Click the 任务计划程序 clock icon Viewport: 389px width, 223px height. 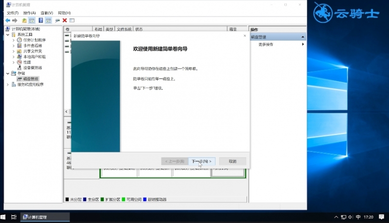19,40
